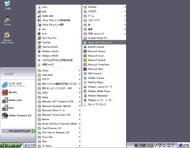
Task: Click the Windows Messenger icon
Action: (x=85, y=95)
